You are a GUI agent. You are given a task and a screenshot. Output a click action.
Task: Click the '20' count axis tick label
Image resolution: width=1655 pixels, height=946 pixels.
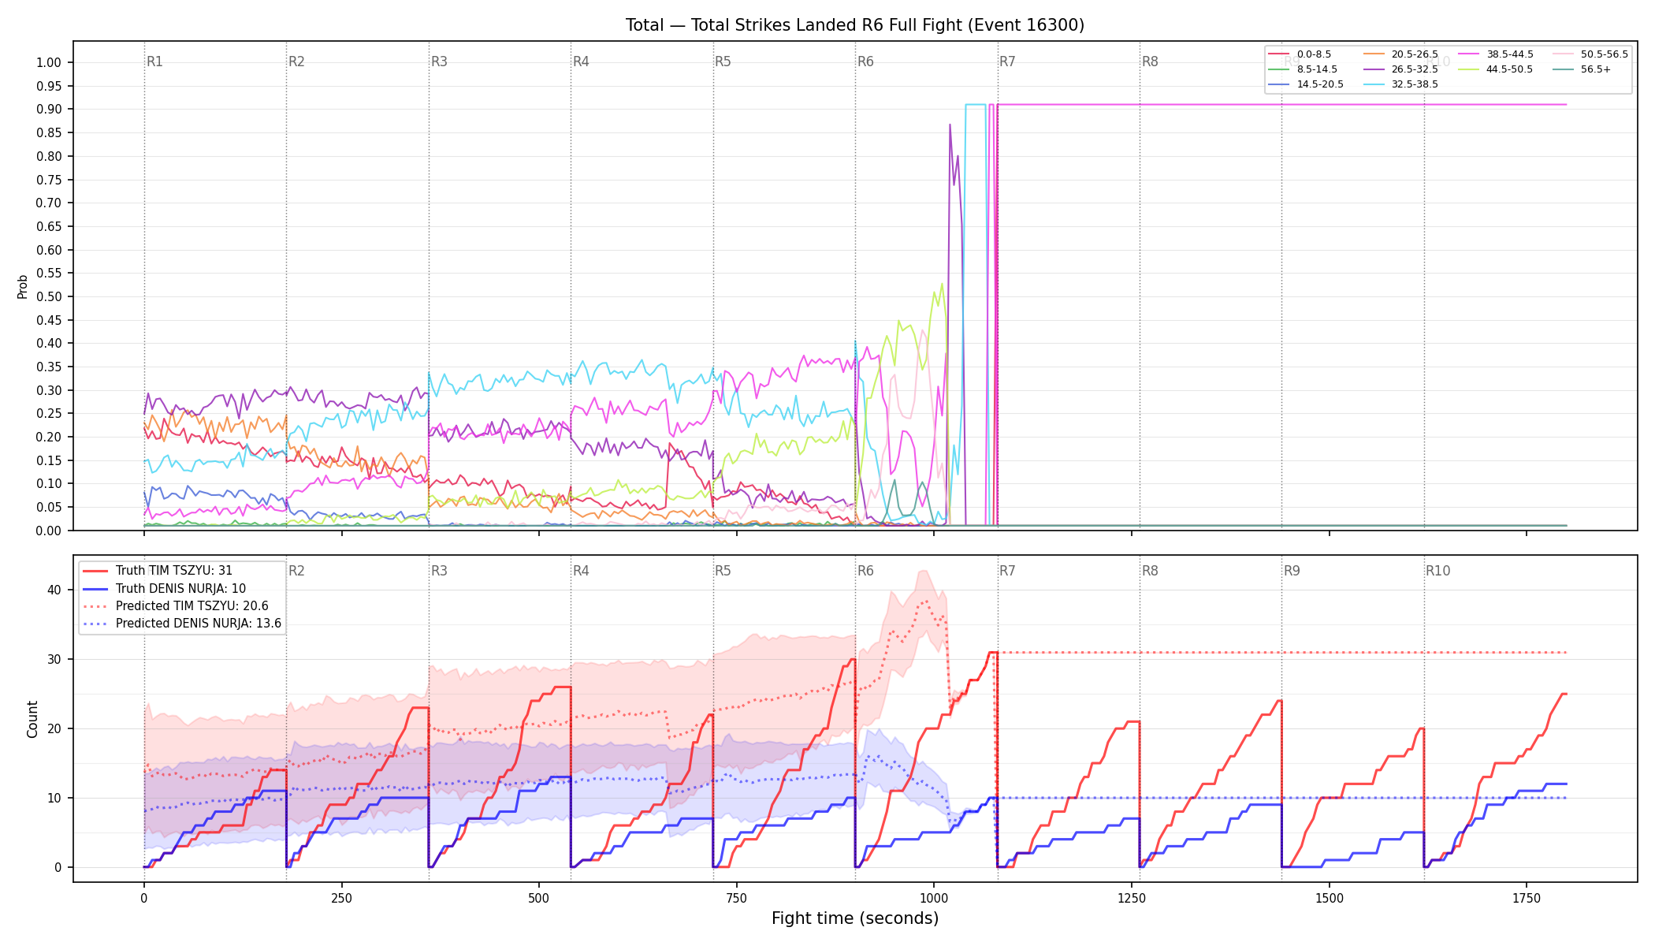(54, 728)
